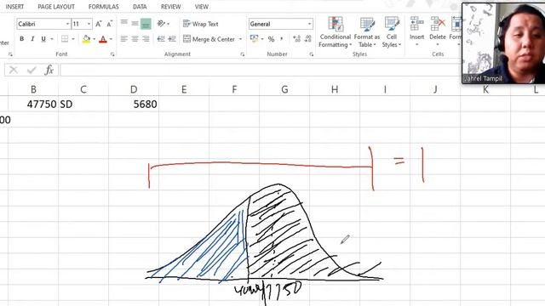Open the REVIEW ribbon tab
The height and width of the screenshot is (306, 545).
(170, 7)
